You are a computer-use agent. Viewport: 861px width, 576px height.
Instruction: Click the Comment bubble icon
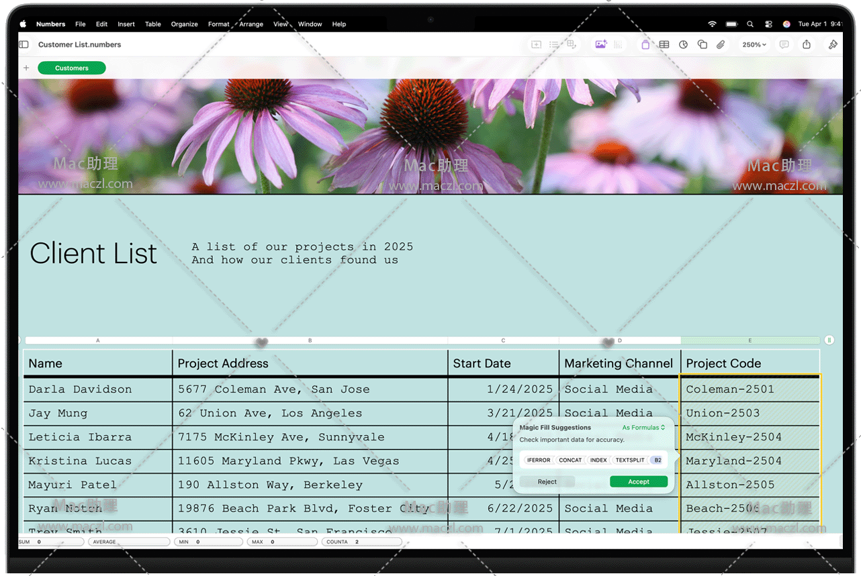point(784,45)
